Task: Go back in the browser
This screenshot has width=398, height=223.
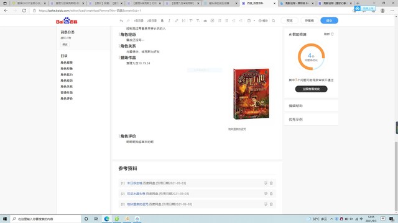Action: coord(6,11)
